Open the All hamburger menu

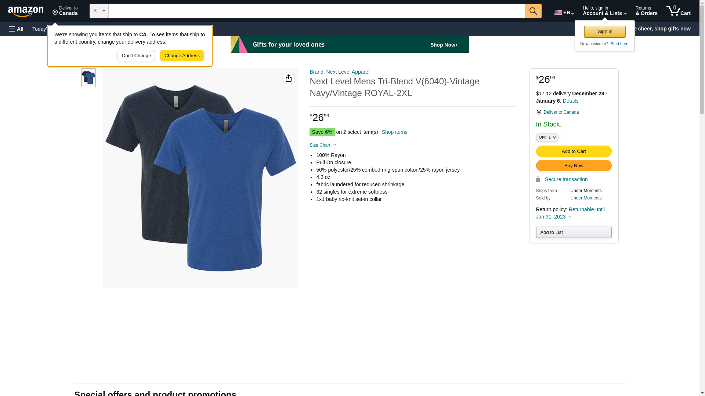(16, 29)
